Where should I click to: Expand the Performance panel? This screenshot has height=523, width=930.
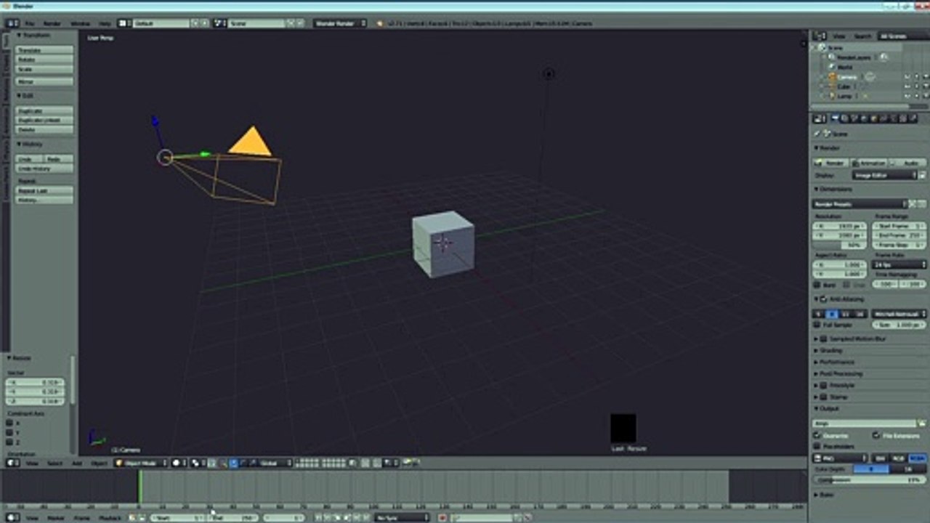click(x=837, y=362)
